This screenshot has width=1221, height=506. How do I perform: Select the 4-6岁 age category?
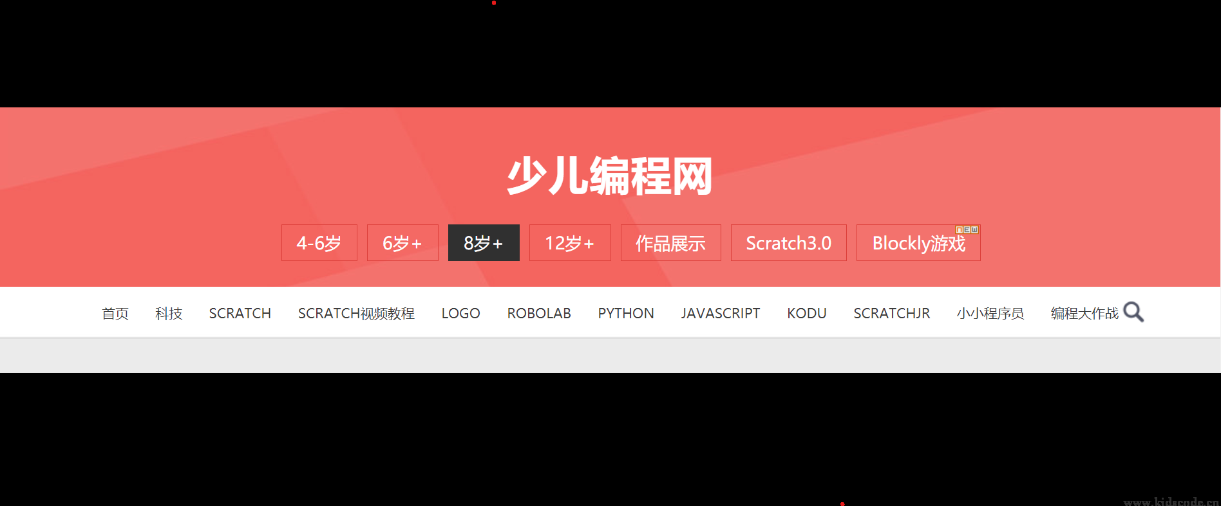(x=319, y=243)
